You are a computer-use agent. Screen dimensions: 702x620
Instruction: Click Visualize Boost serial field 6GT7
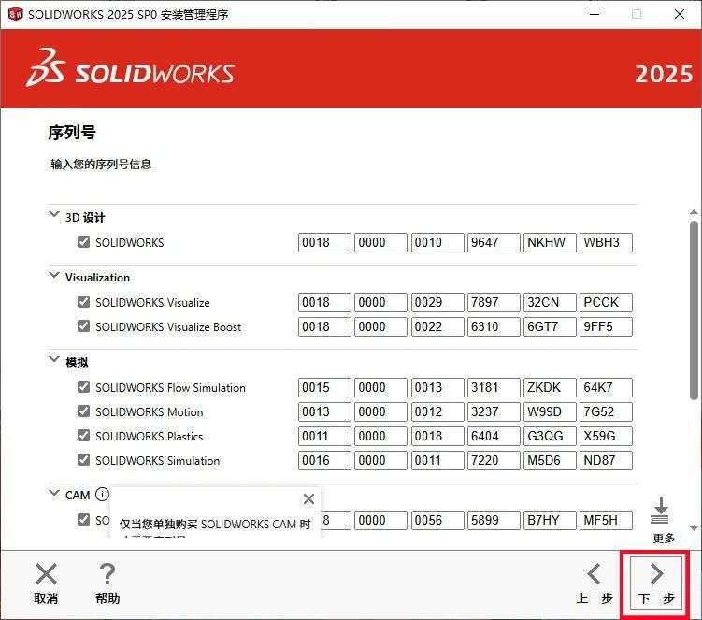click(x=550, y=326)
